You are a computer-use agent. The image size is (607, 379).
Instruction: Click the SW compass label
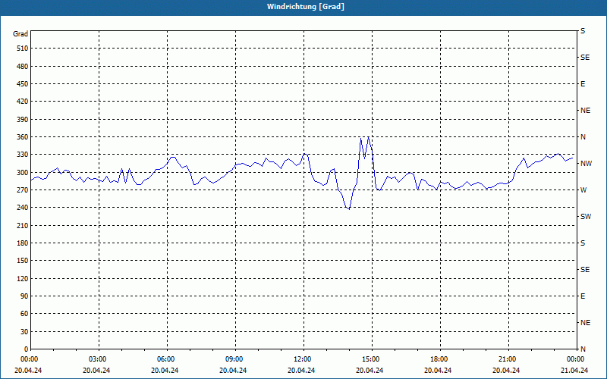tap(586, 217)
